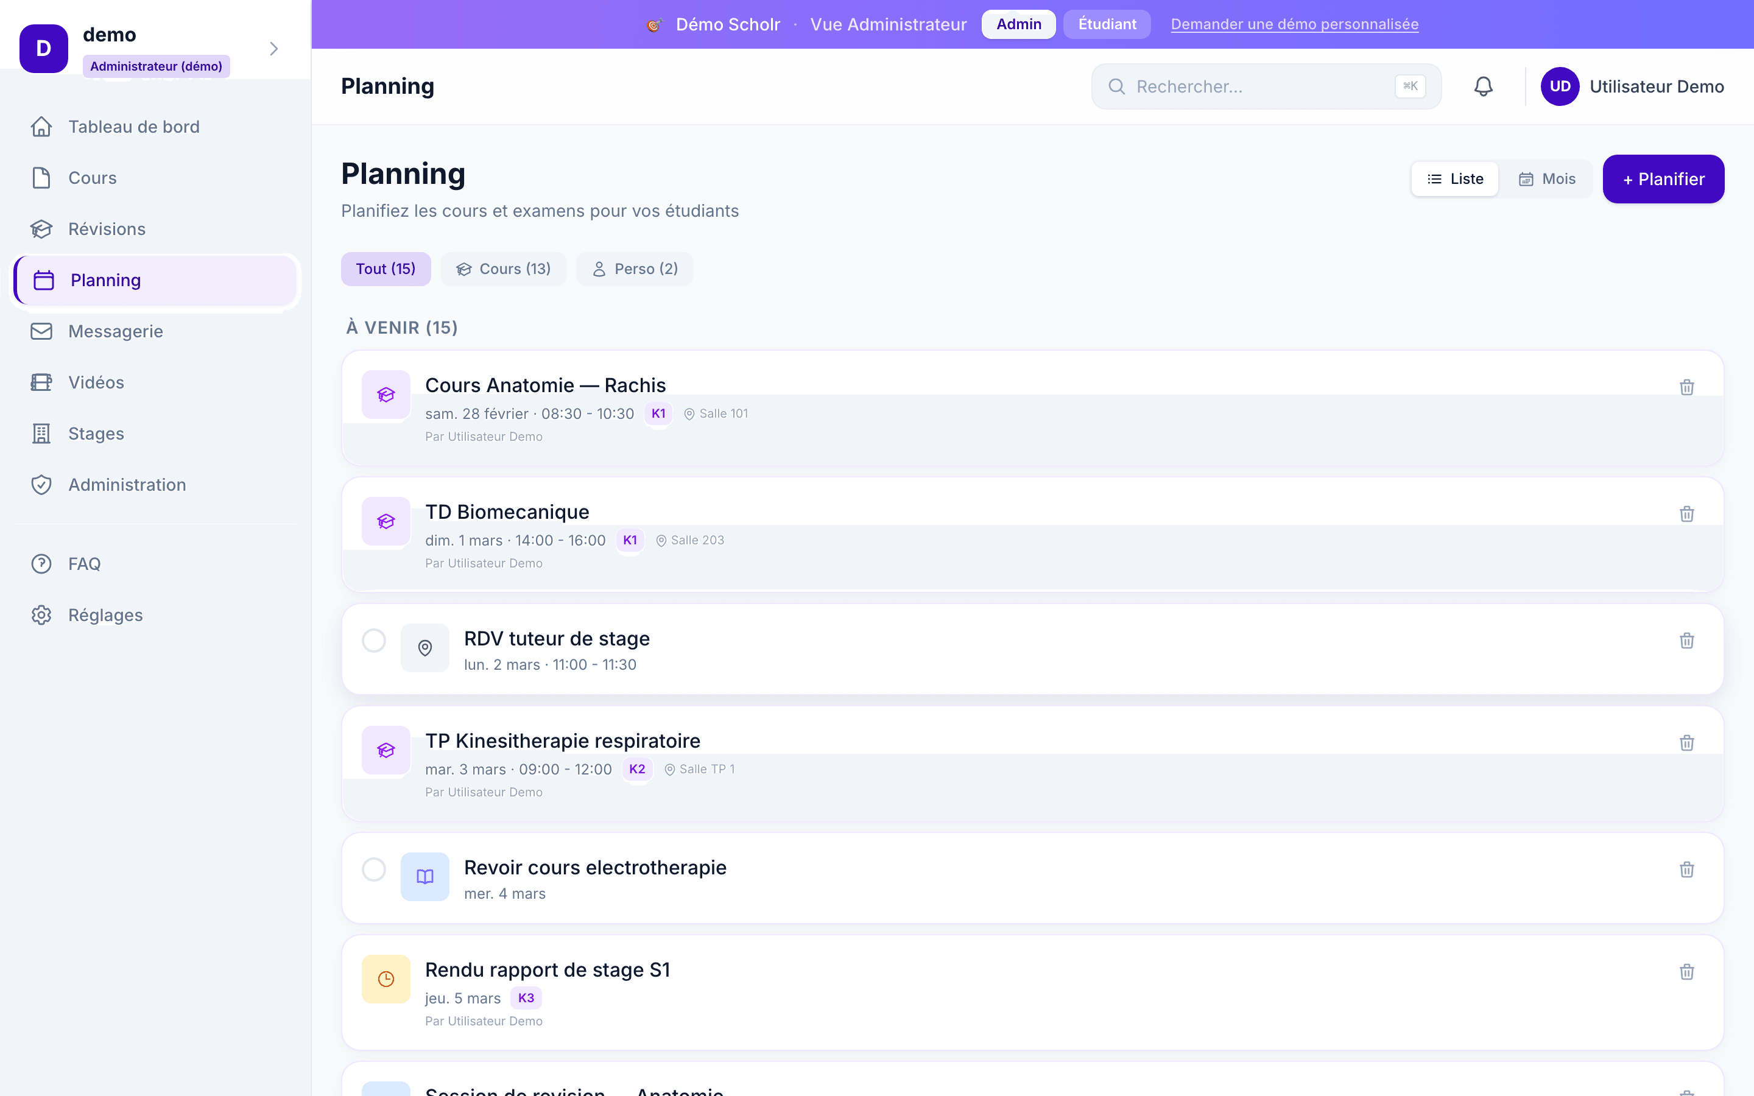Open the Vidéos section
This screenshot has width=1754, height=1096.
(96, 382)
